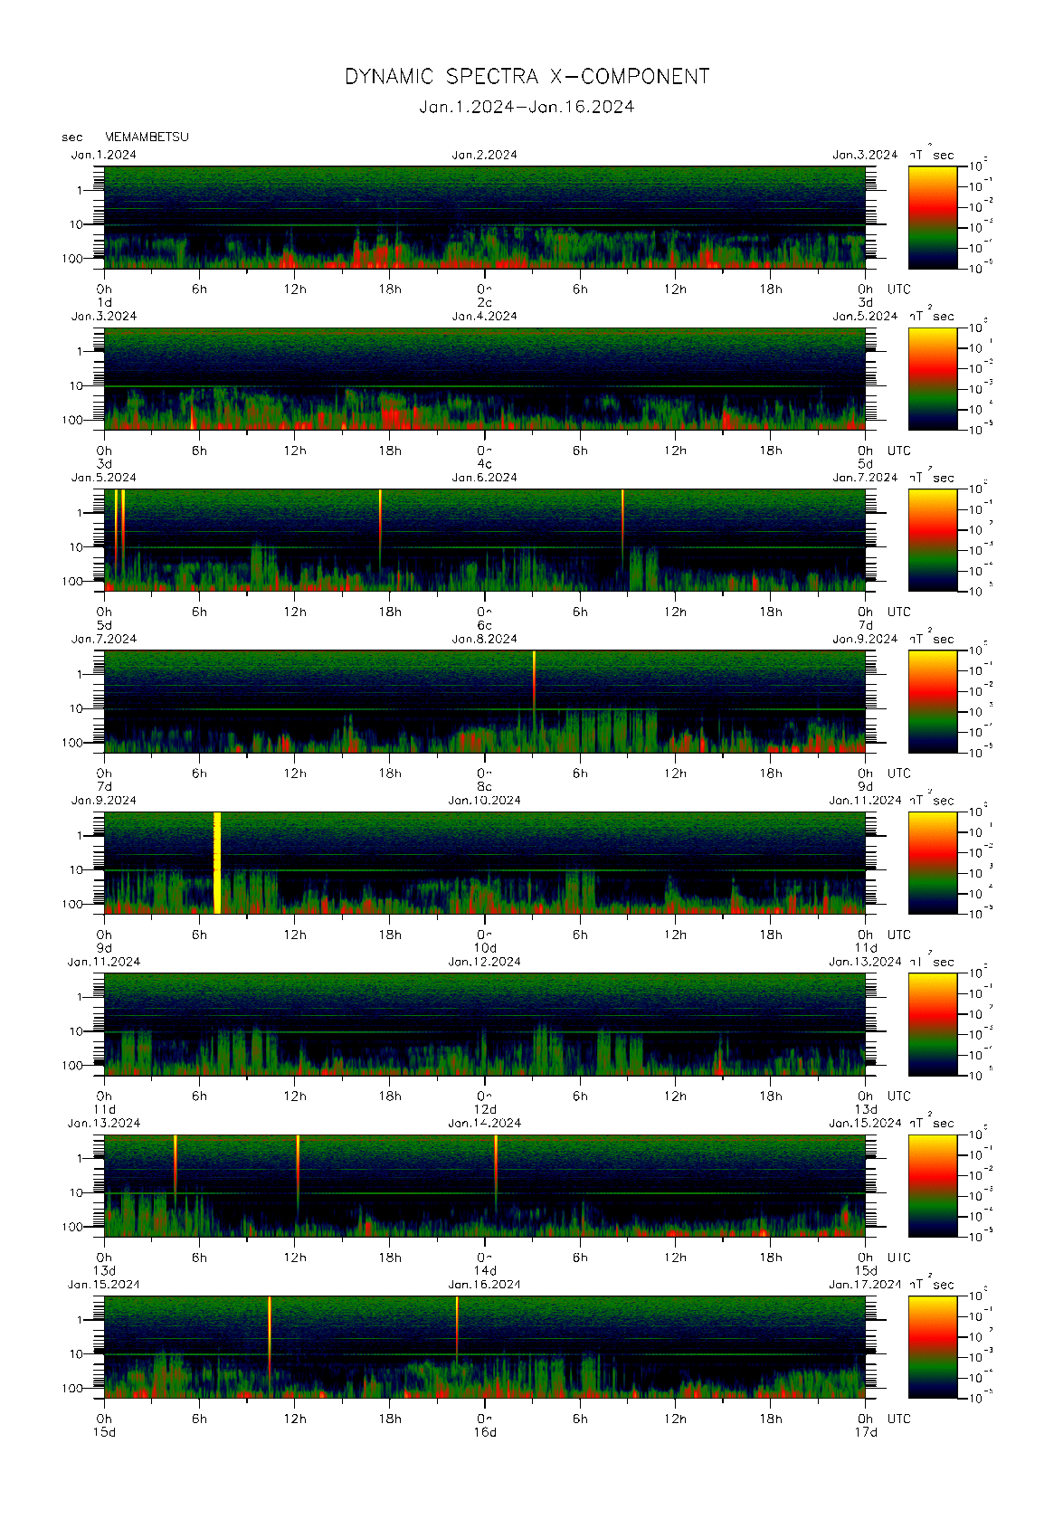Click the spectrogram panel centered on Jan.4.2024
This screenshot has height=1519, width=1054.
coord(485,378)
